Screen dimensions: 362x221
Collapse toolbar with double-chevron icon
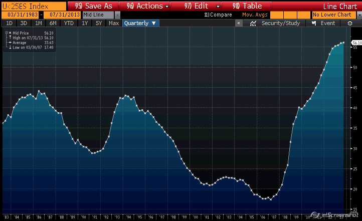pos(239,23)
